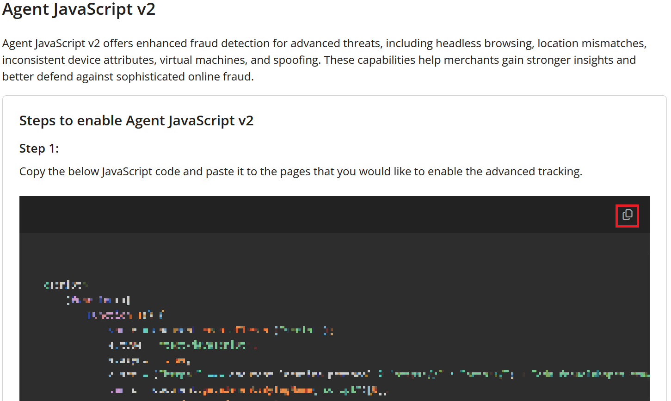Click the third line of the code snippet
This screenshot has width=671, height=401.
(x=126, y=315)
